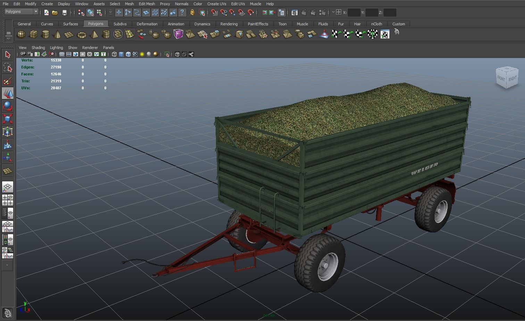Switch to the Rendering shelf tab
The width and height of the screenshot is (525, 321).
point(229,24)
